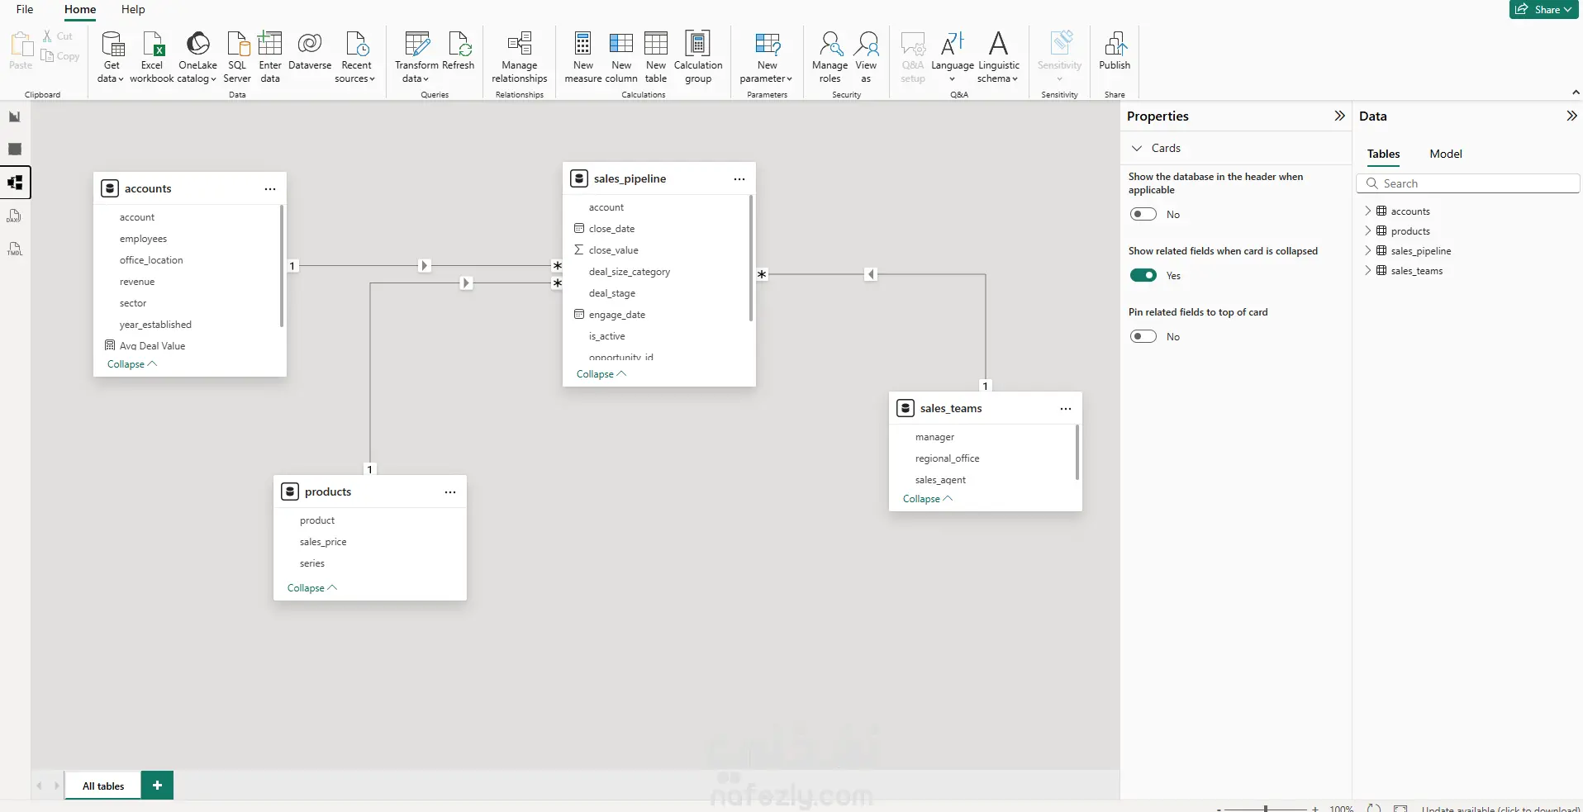Open the Language options
This screenshot has height=812, width=1583.
tap(952, 56)
